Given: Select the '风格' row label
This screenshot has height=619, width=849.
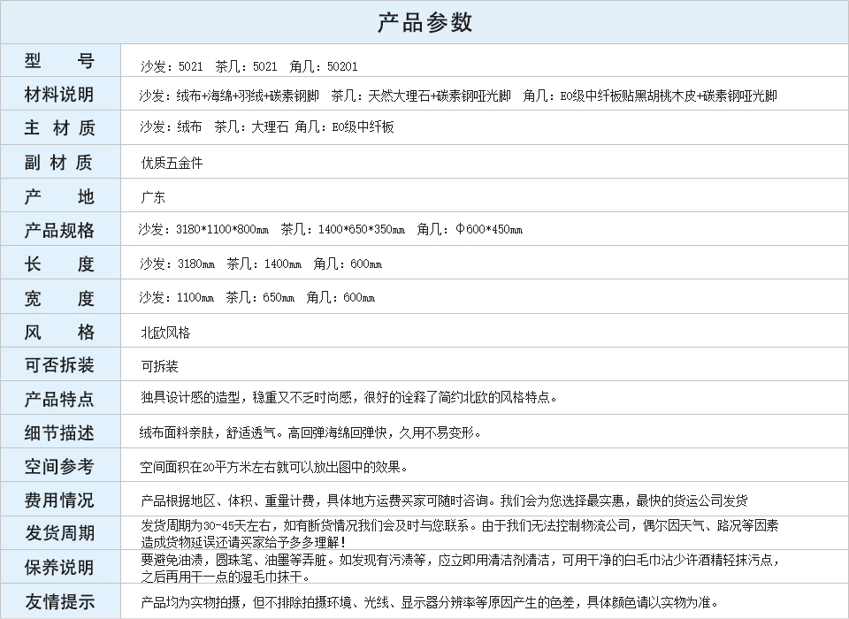Looking at the screenshot, I should tap(59, 332).
